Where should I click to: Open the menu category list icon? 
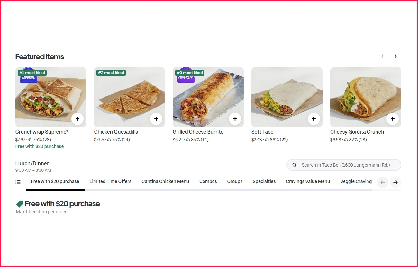(18, 182)
